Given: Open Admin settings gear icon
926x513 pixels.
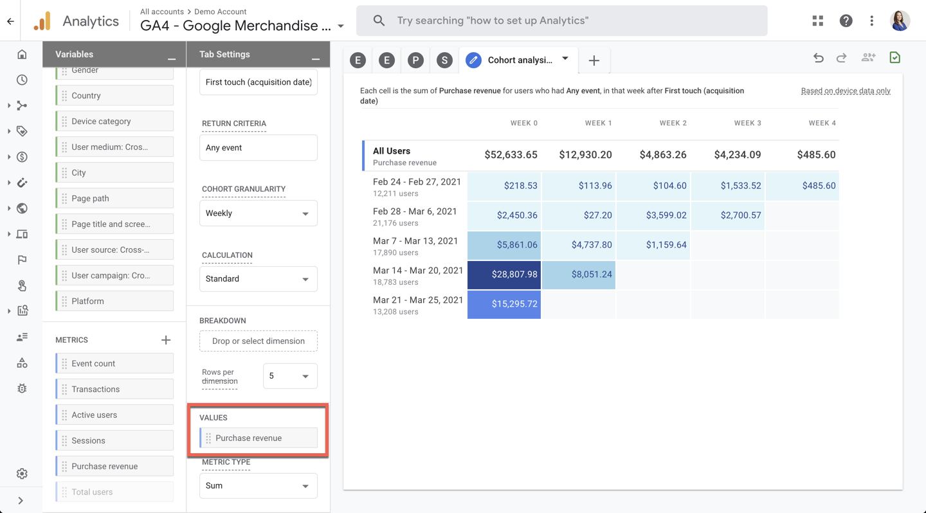Looking at the screenshot, I should (22, 474).
